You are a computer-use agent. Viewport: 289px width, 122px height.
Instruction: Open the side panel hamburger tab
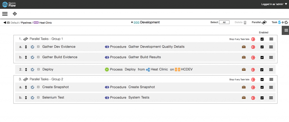286,30
